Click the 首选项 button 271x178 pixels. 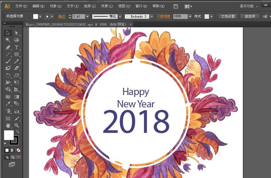pyautogui.click(x=250, y=16)
